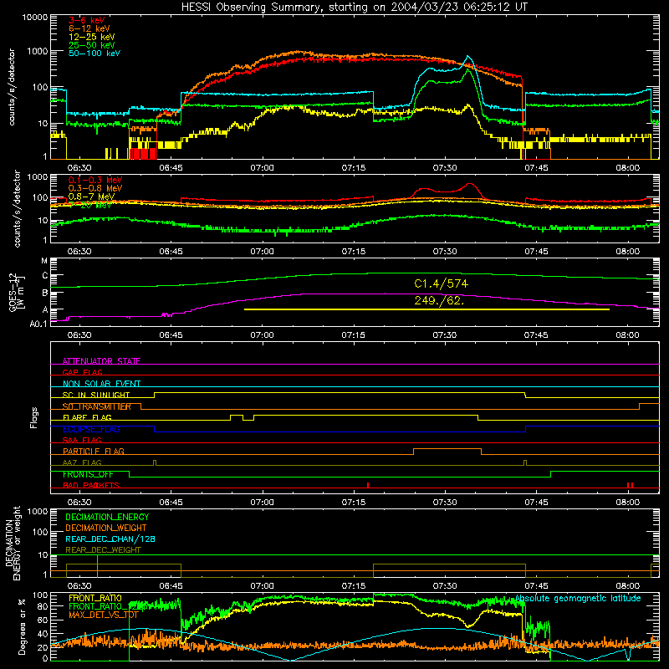
Task: Select the 12-25 keV legend label
Action: coord(92,37)
